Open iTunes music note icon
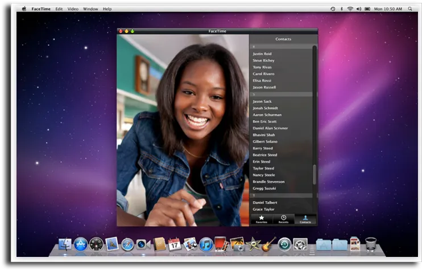This screenshot has width=422, height=270. pos(206,244)
